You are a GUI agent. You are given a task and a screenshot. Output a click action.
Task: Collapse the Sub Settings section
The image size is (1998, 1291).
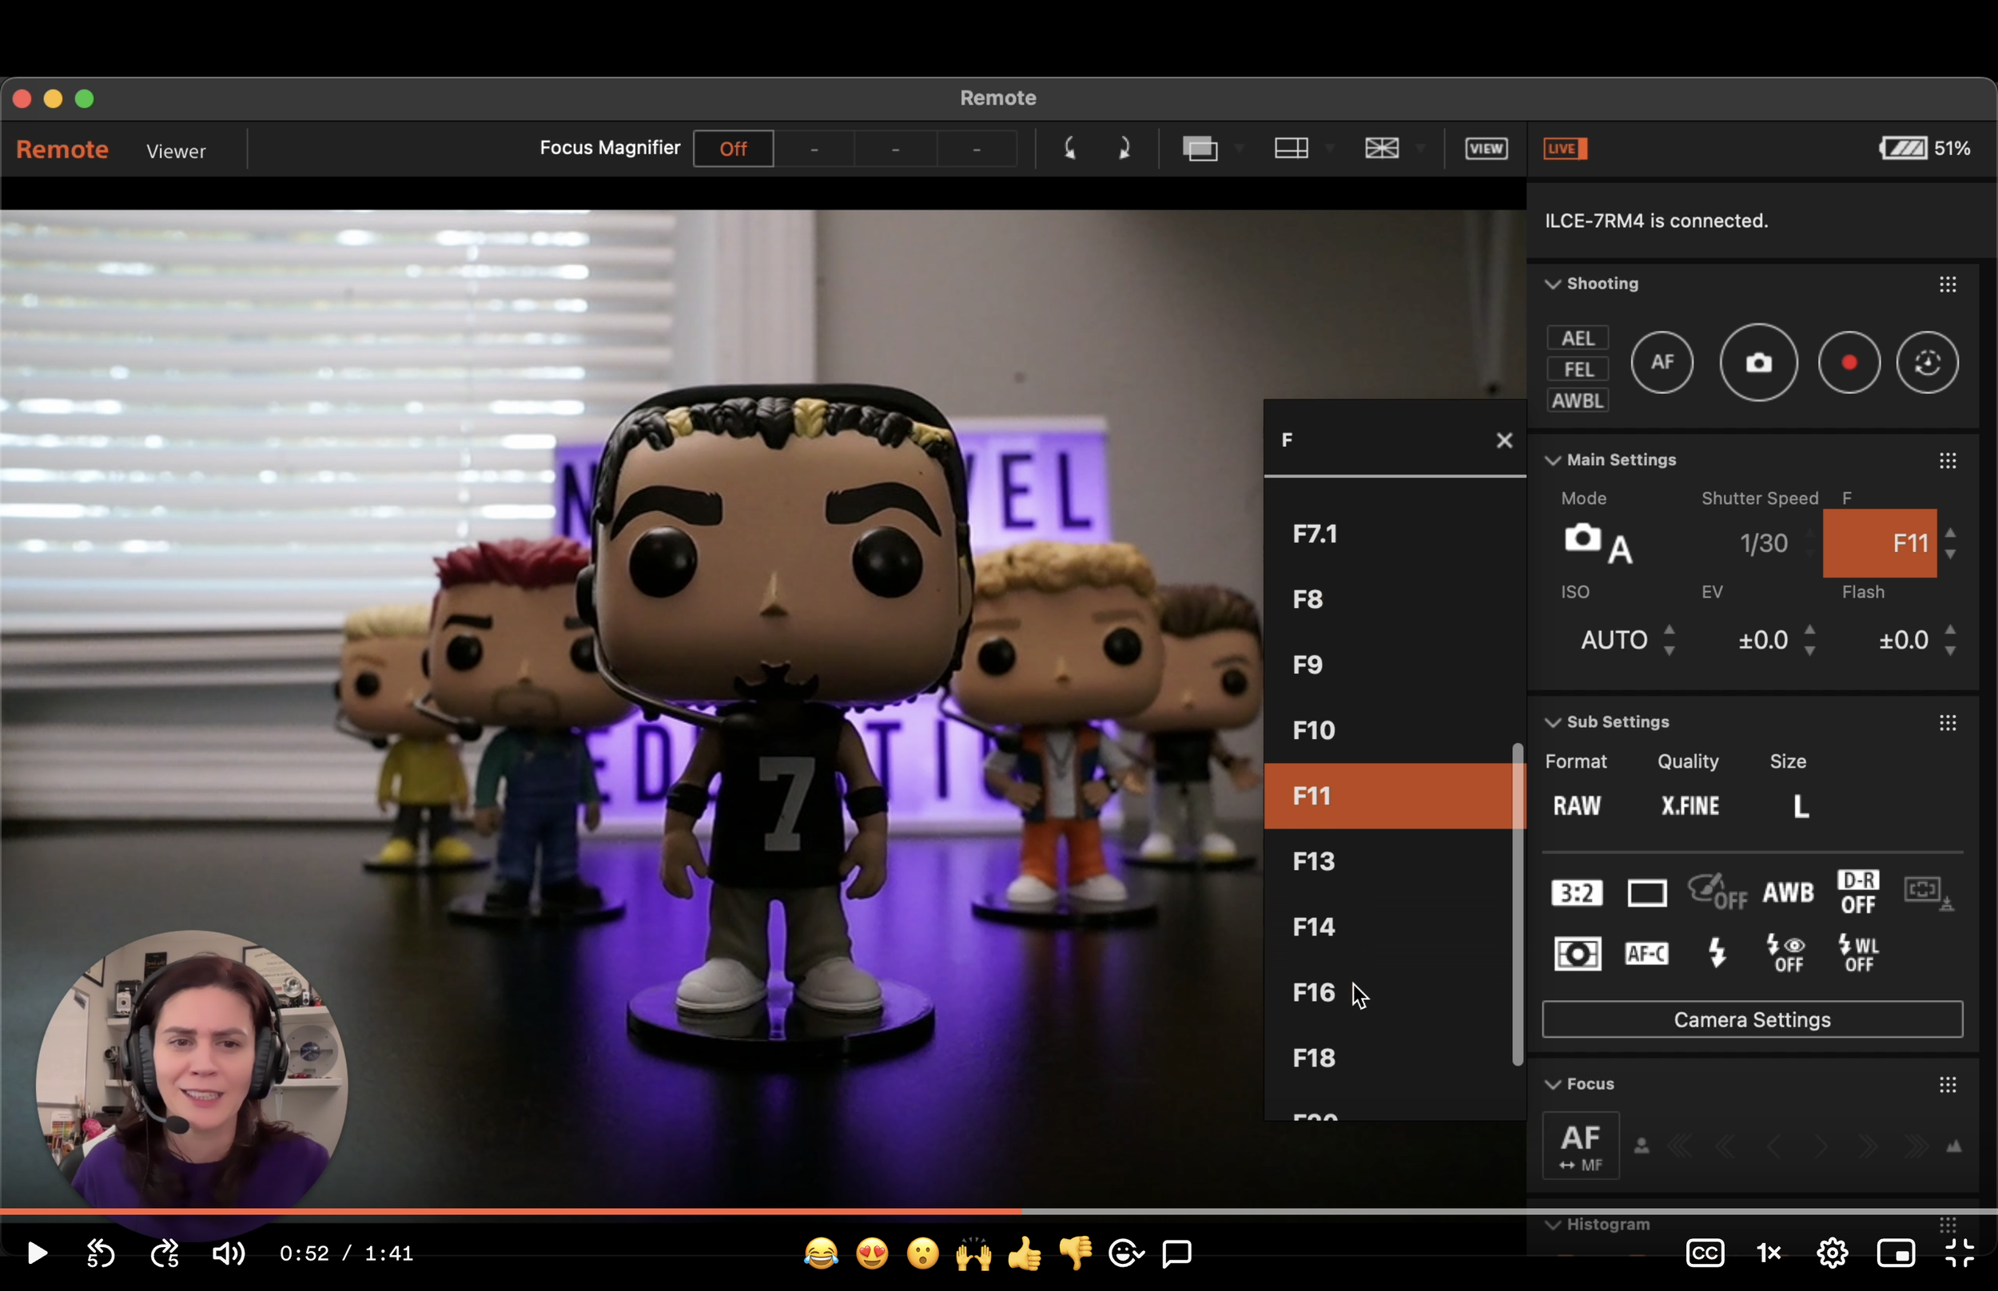coord(1553,723)
